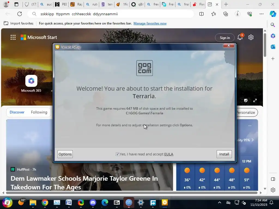
Task: Edit the page background pencil icon
Action: [246, 100]
